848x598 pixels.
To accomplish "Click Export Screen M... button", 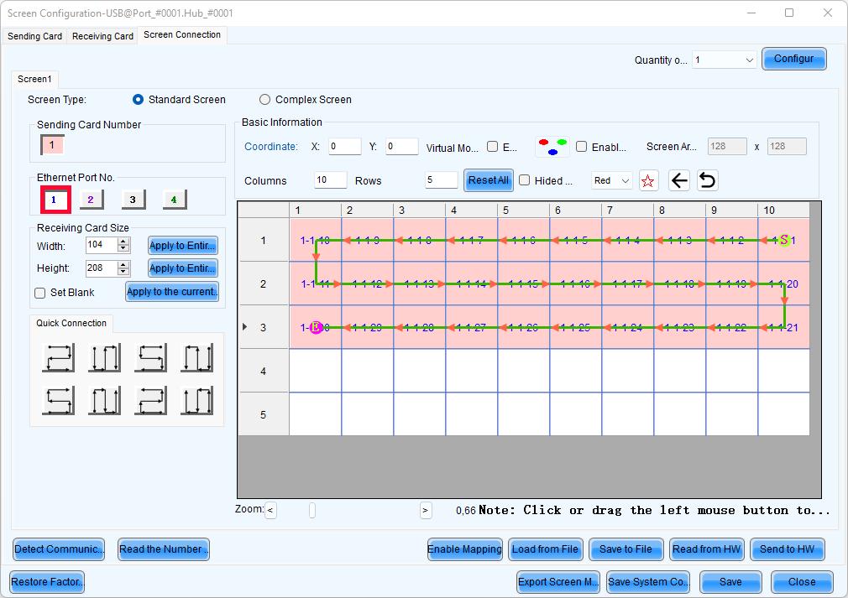I will [558, 582].
